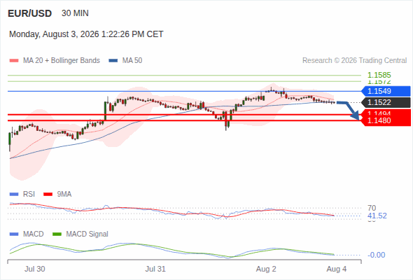Image resolution: width=413 pixels, height=280 pixels.
Task: Click the blue MA 50 legend swatch
Action: click(x=113, y=61)
